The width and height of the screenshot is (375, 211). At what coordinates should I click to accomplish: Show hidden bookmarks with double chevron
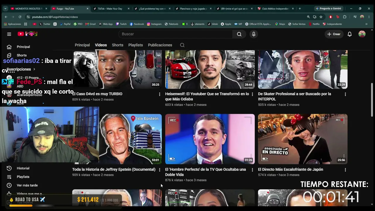coord(366,24)
